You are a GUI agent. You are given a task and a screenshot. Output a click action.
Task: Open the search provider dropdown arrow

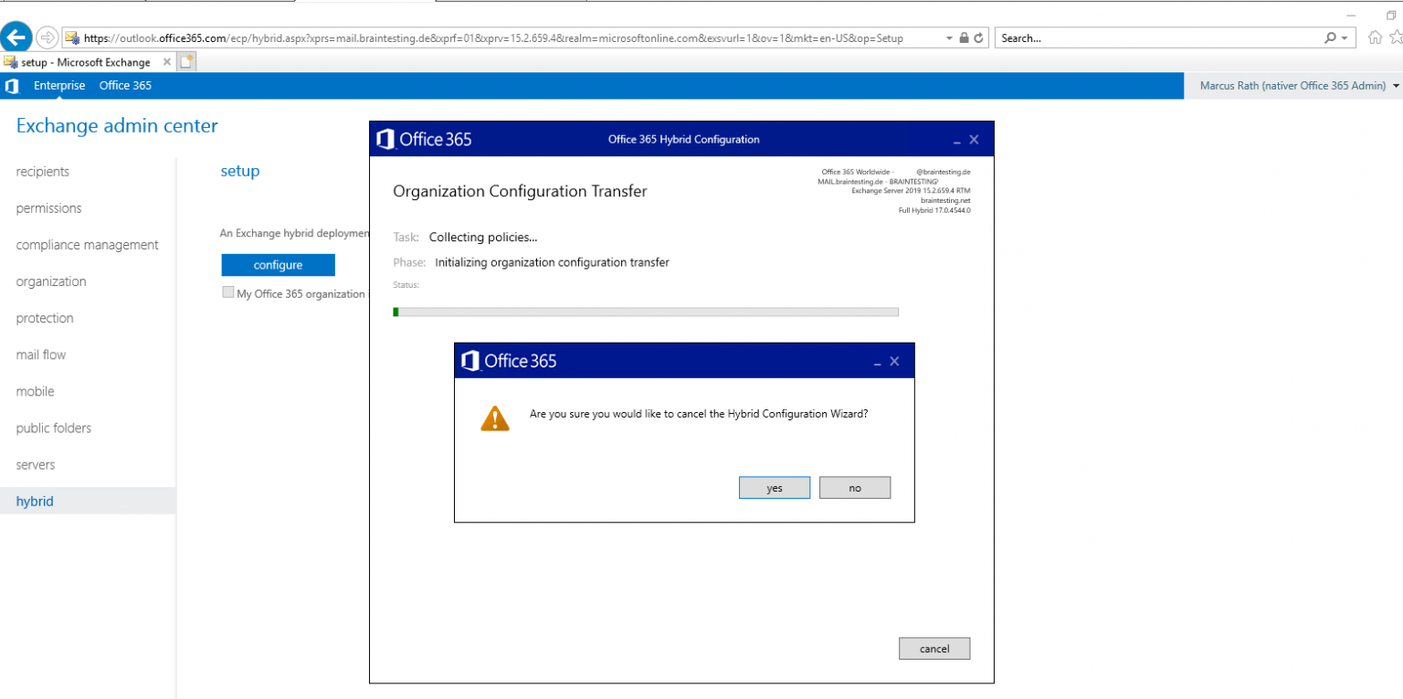[1343, 37]
